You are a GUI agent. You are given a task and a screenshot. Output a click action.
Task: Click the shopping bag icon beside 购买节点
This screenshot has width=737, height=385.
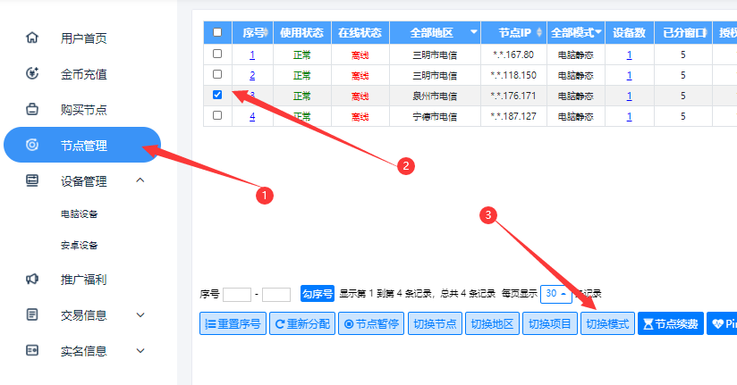(32, 109)
